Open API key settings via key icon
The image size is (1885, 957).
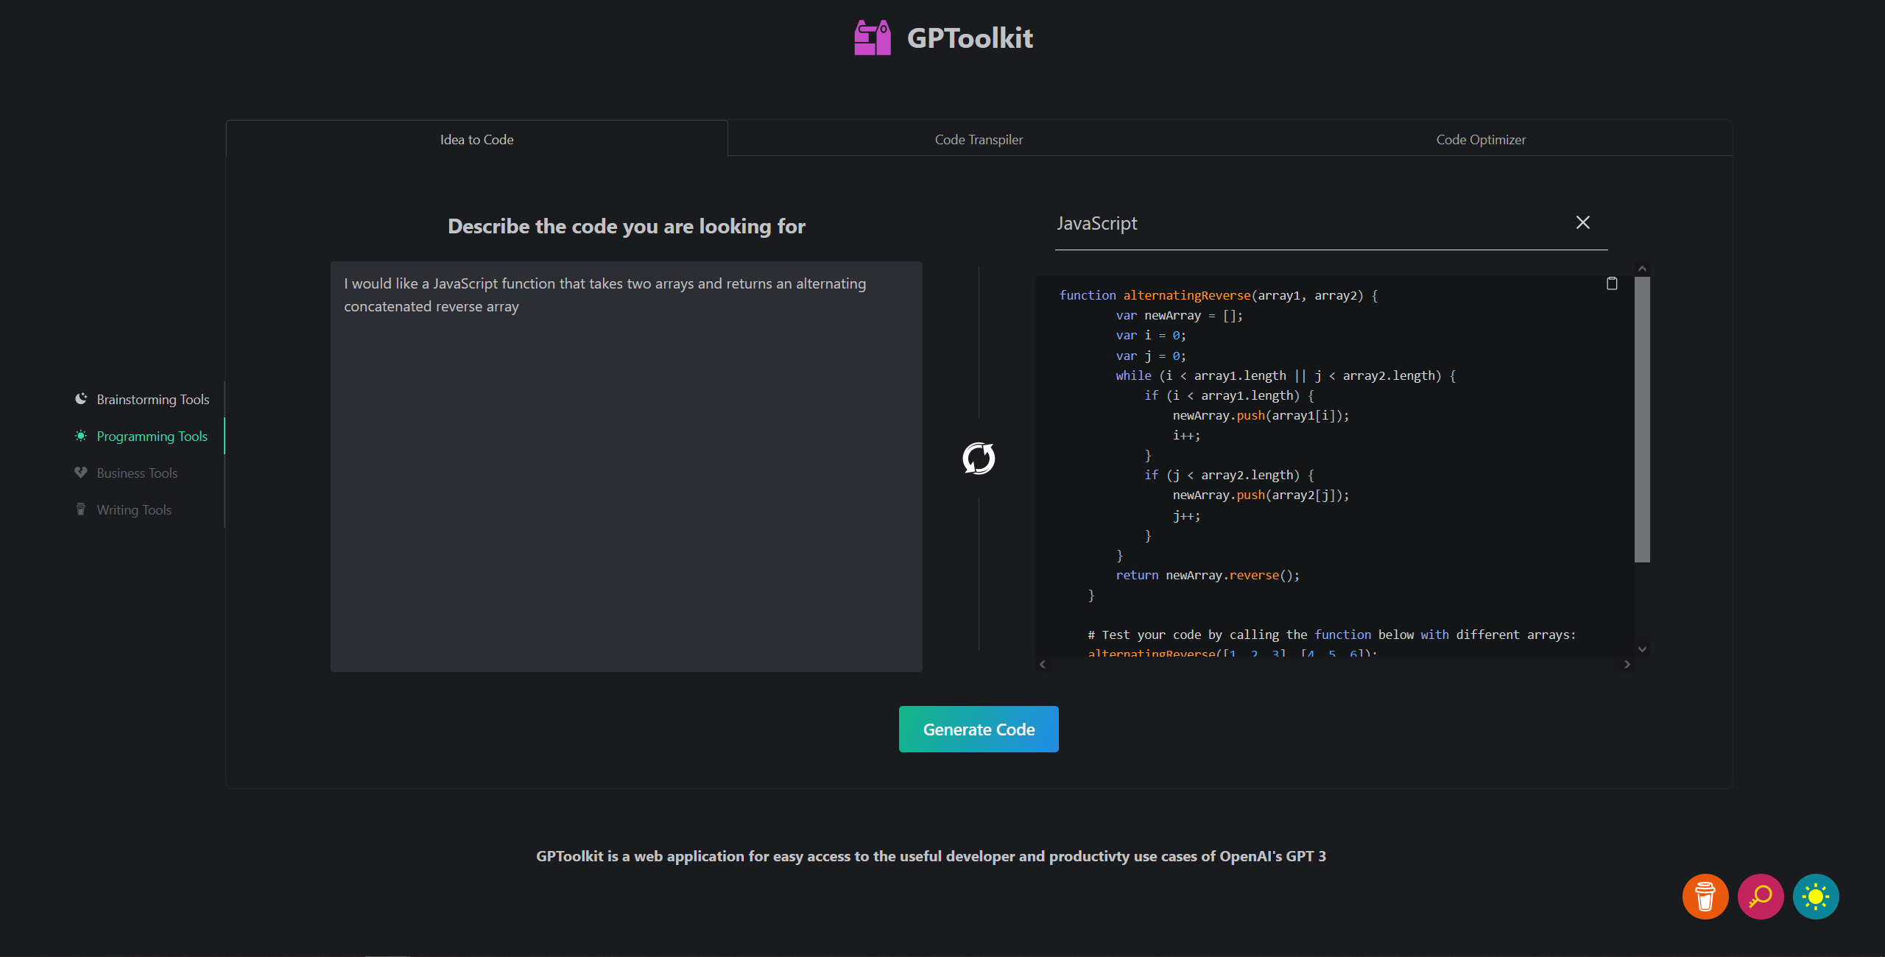[x=1761, y=897]
